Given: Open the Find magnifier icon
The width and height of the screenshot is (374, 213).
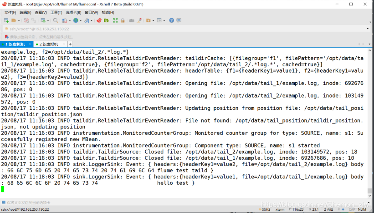Looking at the screenshot, I should [x=55, y=21].
